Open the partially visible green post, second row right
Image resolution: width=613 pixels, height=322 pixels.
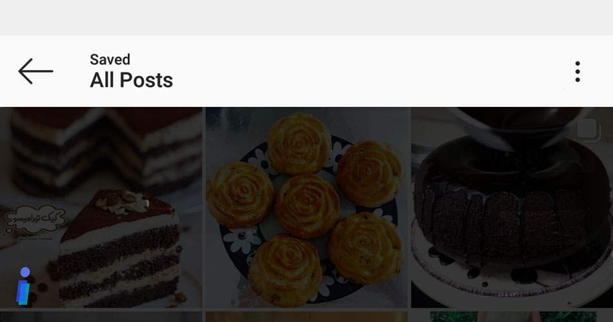(512, 317)
